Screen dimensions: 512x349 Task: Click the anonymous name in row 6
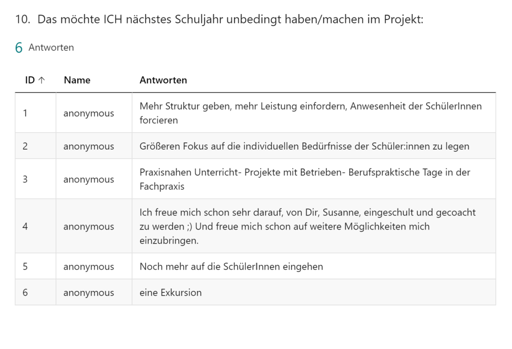(89, 292)
